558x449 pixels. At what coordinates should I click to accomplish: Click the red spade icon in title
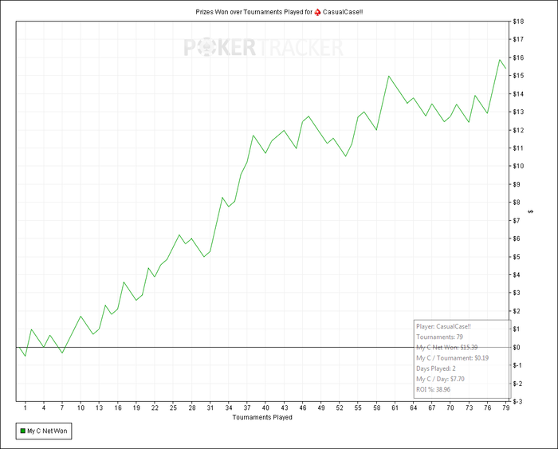[x=317, y=12]
